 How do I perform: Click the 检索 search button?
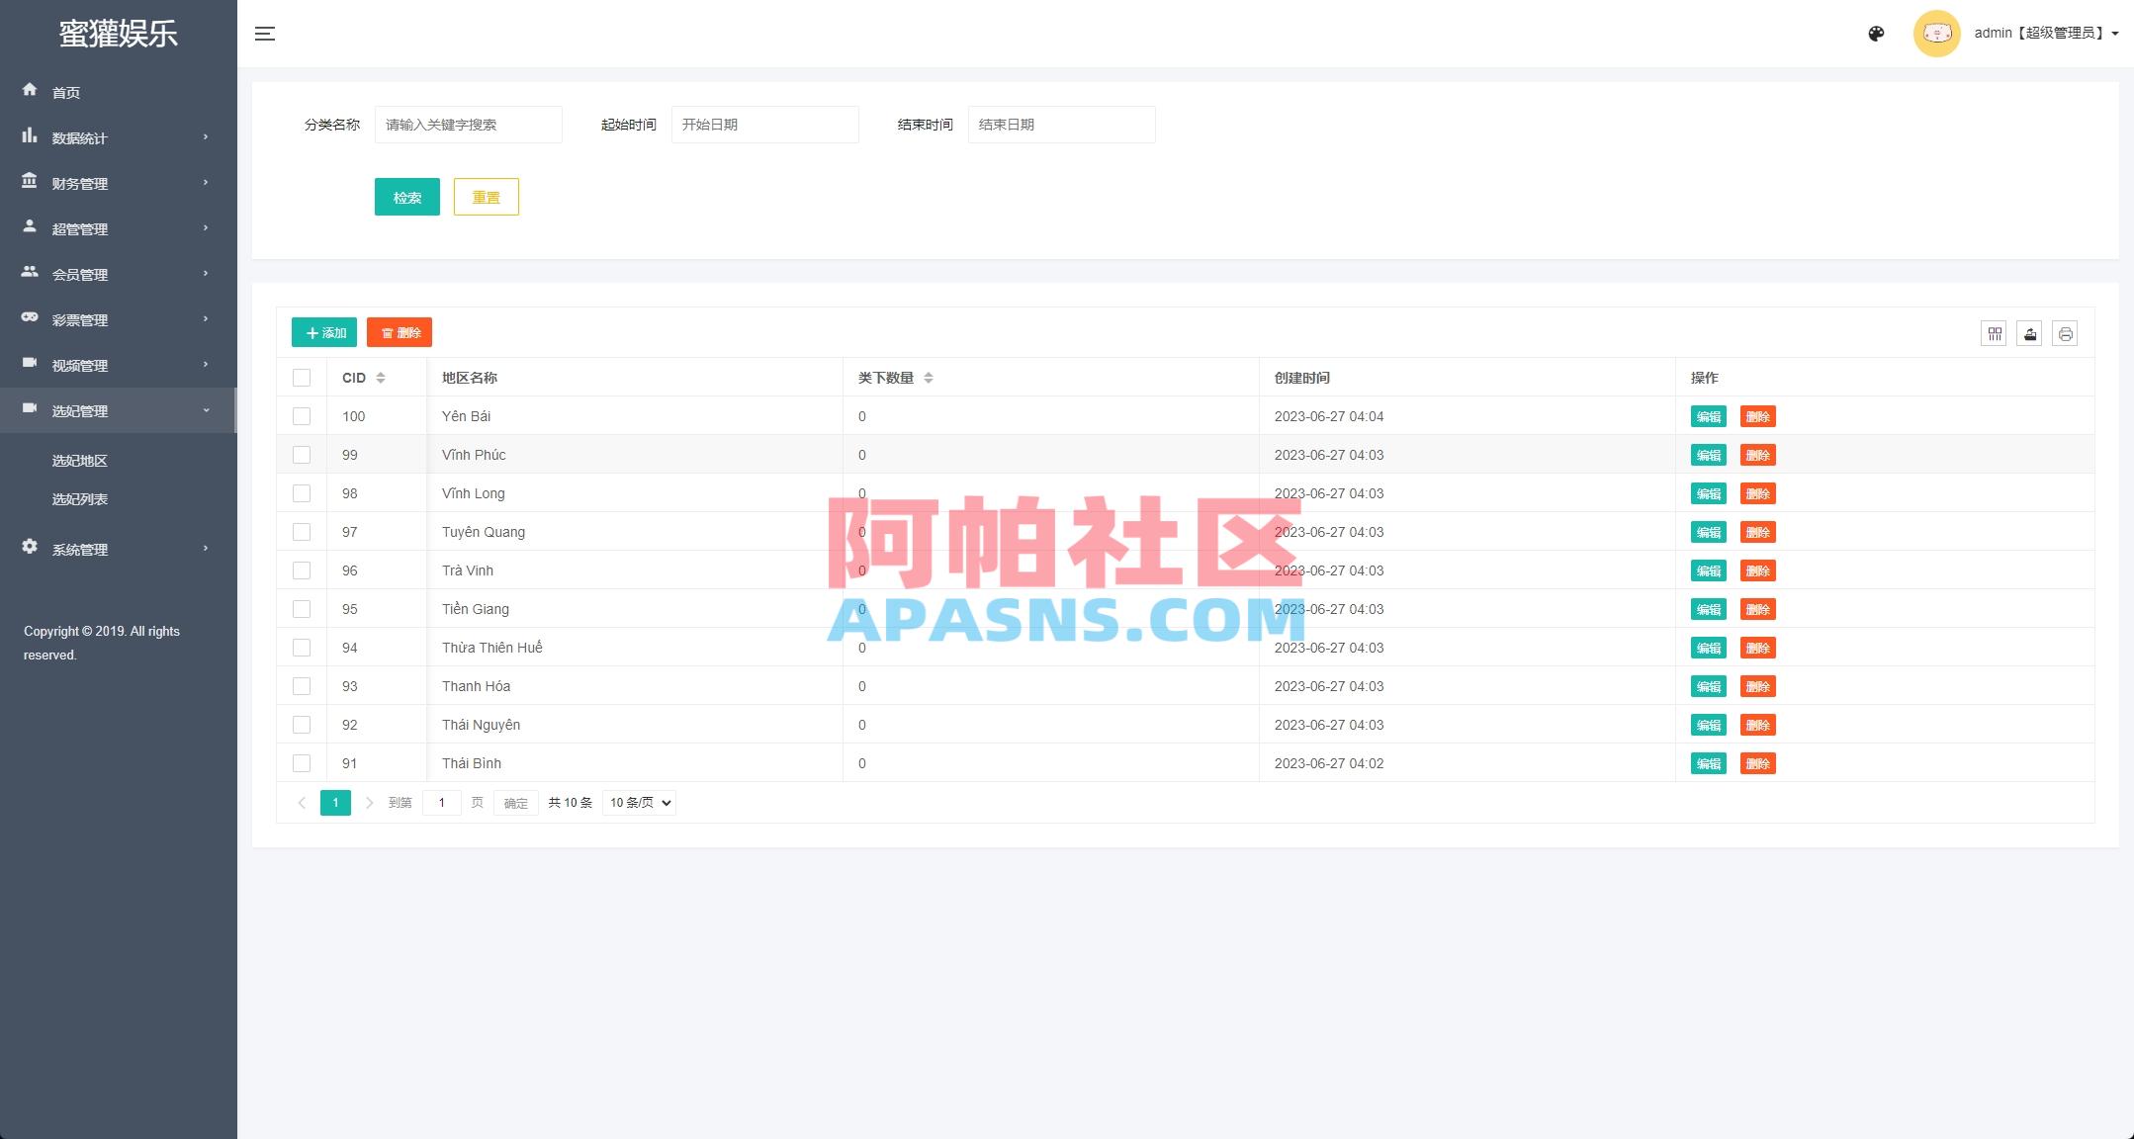pos(406,197)
